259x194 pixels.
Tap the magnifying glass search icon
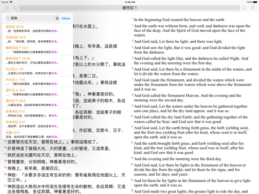[15, 7]
